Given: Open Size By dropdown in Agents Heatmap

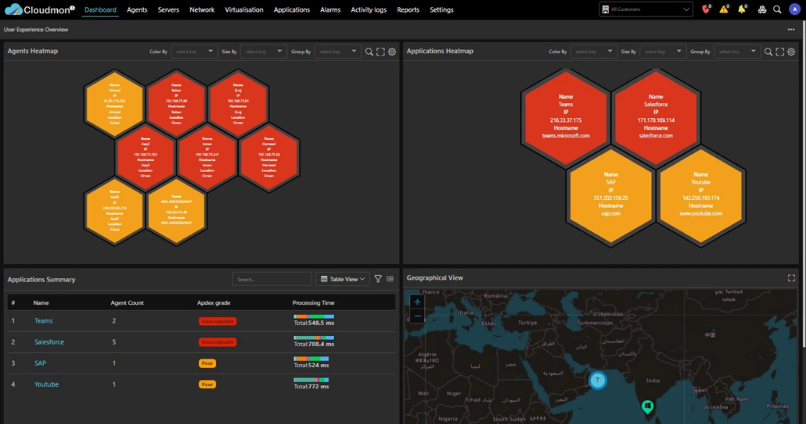Looking at the screenshot, I should pos(263,51).
